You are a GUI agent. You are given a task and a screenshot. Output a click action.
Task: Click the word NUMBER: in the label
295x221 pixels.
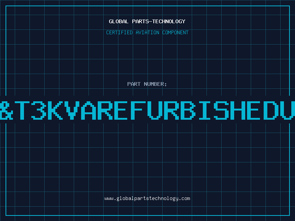(155, 84)
